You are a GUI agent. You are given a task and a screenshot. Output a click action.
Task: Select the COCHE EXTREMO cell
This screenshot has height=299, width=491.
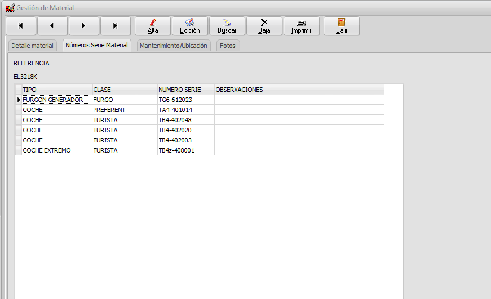click(57, 150)
